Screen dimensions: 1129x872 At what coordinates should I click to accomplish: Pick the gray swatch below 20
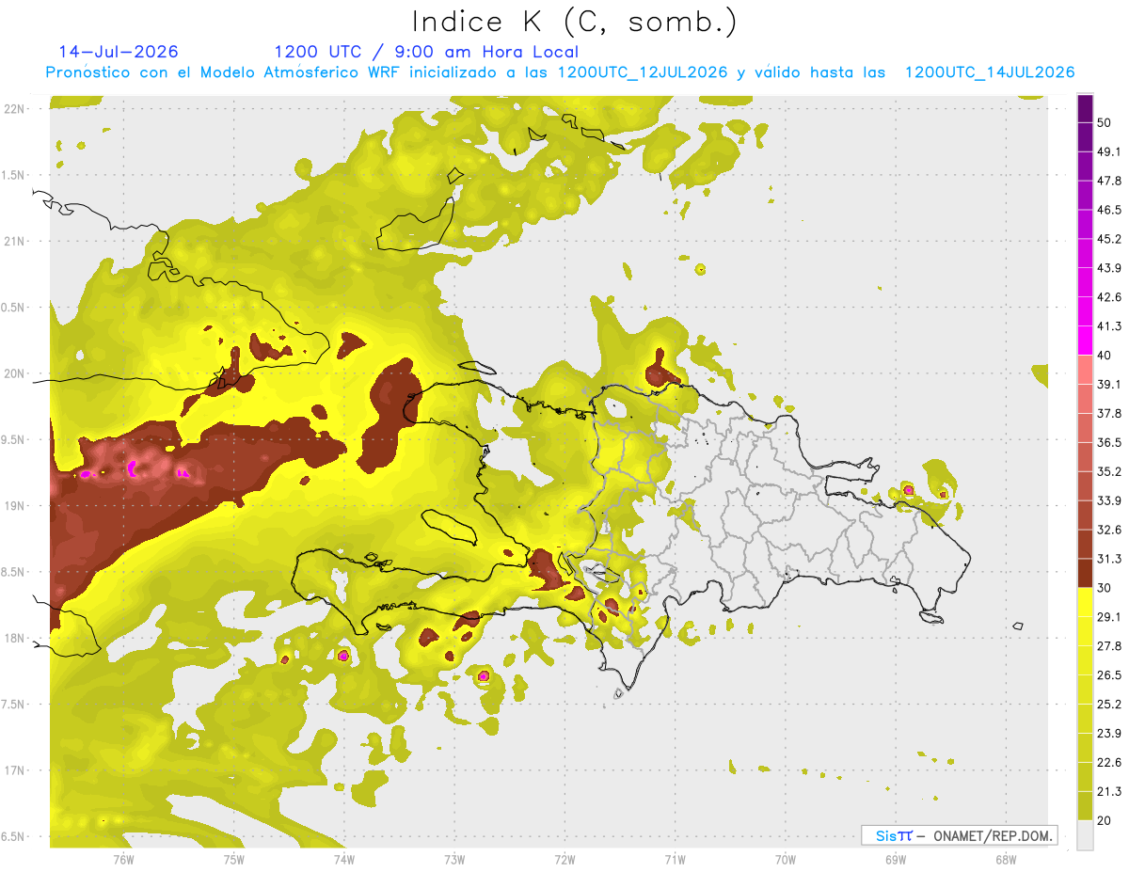click(x=1085, y=835)
